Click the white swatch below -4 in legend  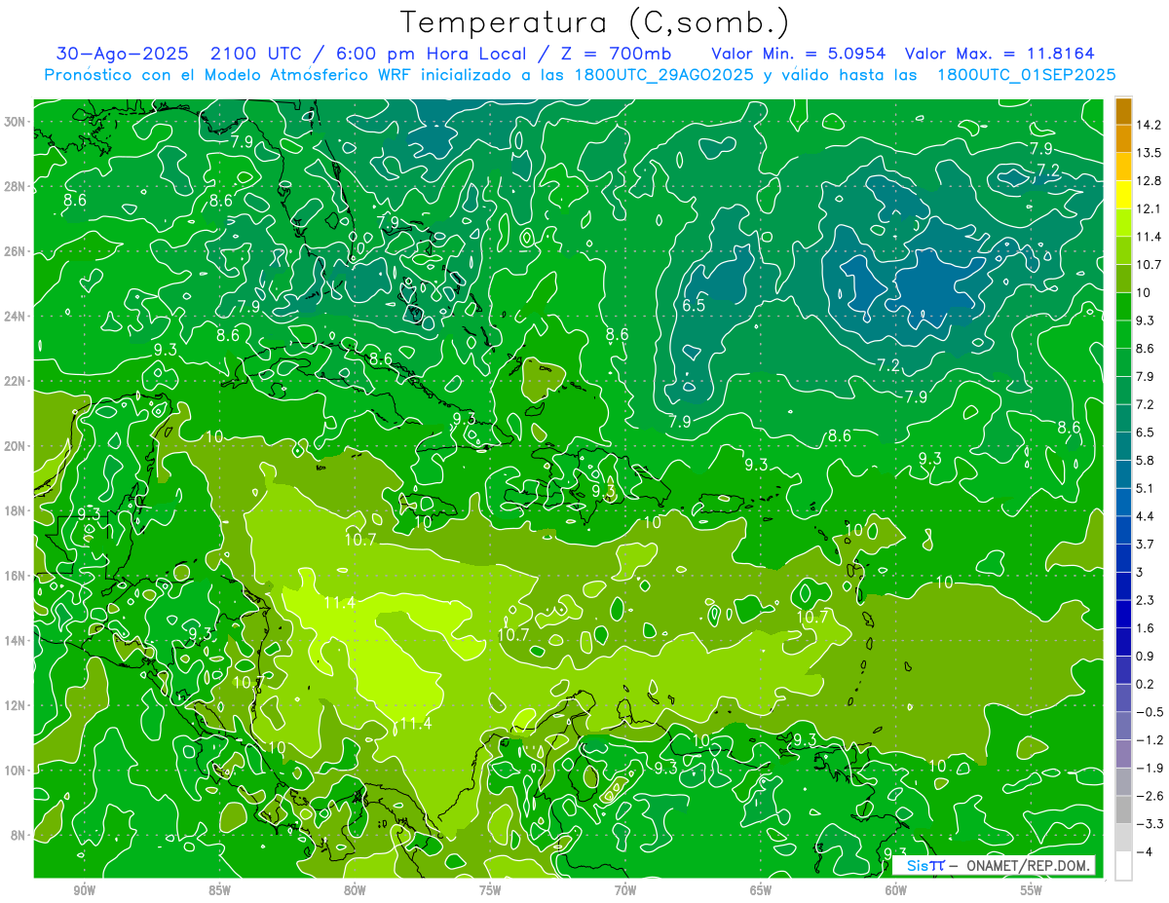click(x=1123, y=865)
